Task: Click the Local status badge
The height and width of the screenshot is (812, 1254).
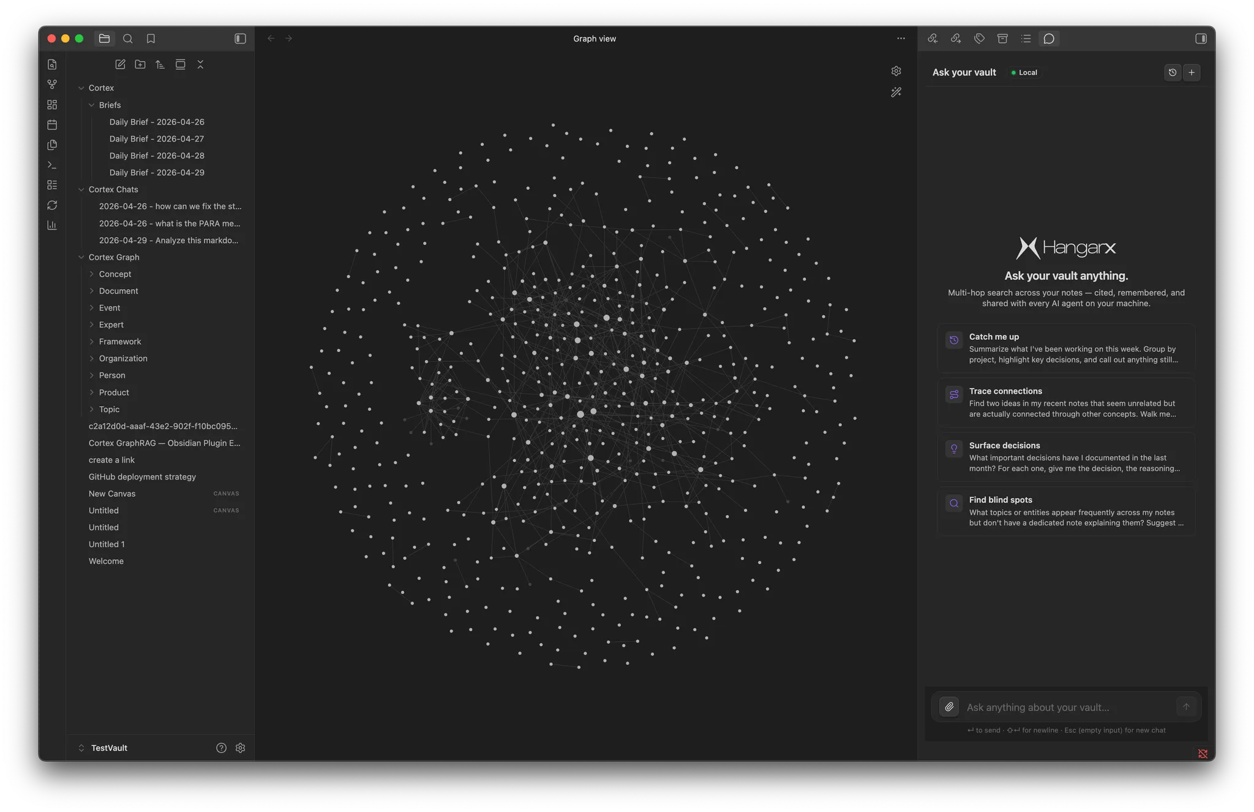Action: tap(1024, 72)
